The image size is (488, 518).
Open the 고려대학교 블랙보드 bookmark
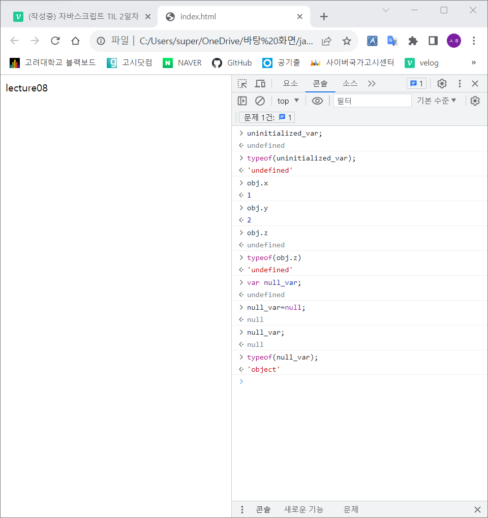[52, 62]
